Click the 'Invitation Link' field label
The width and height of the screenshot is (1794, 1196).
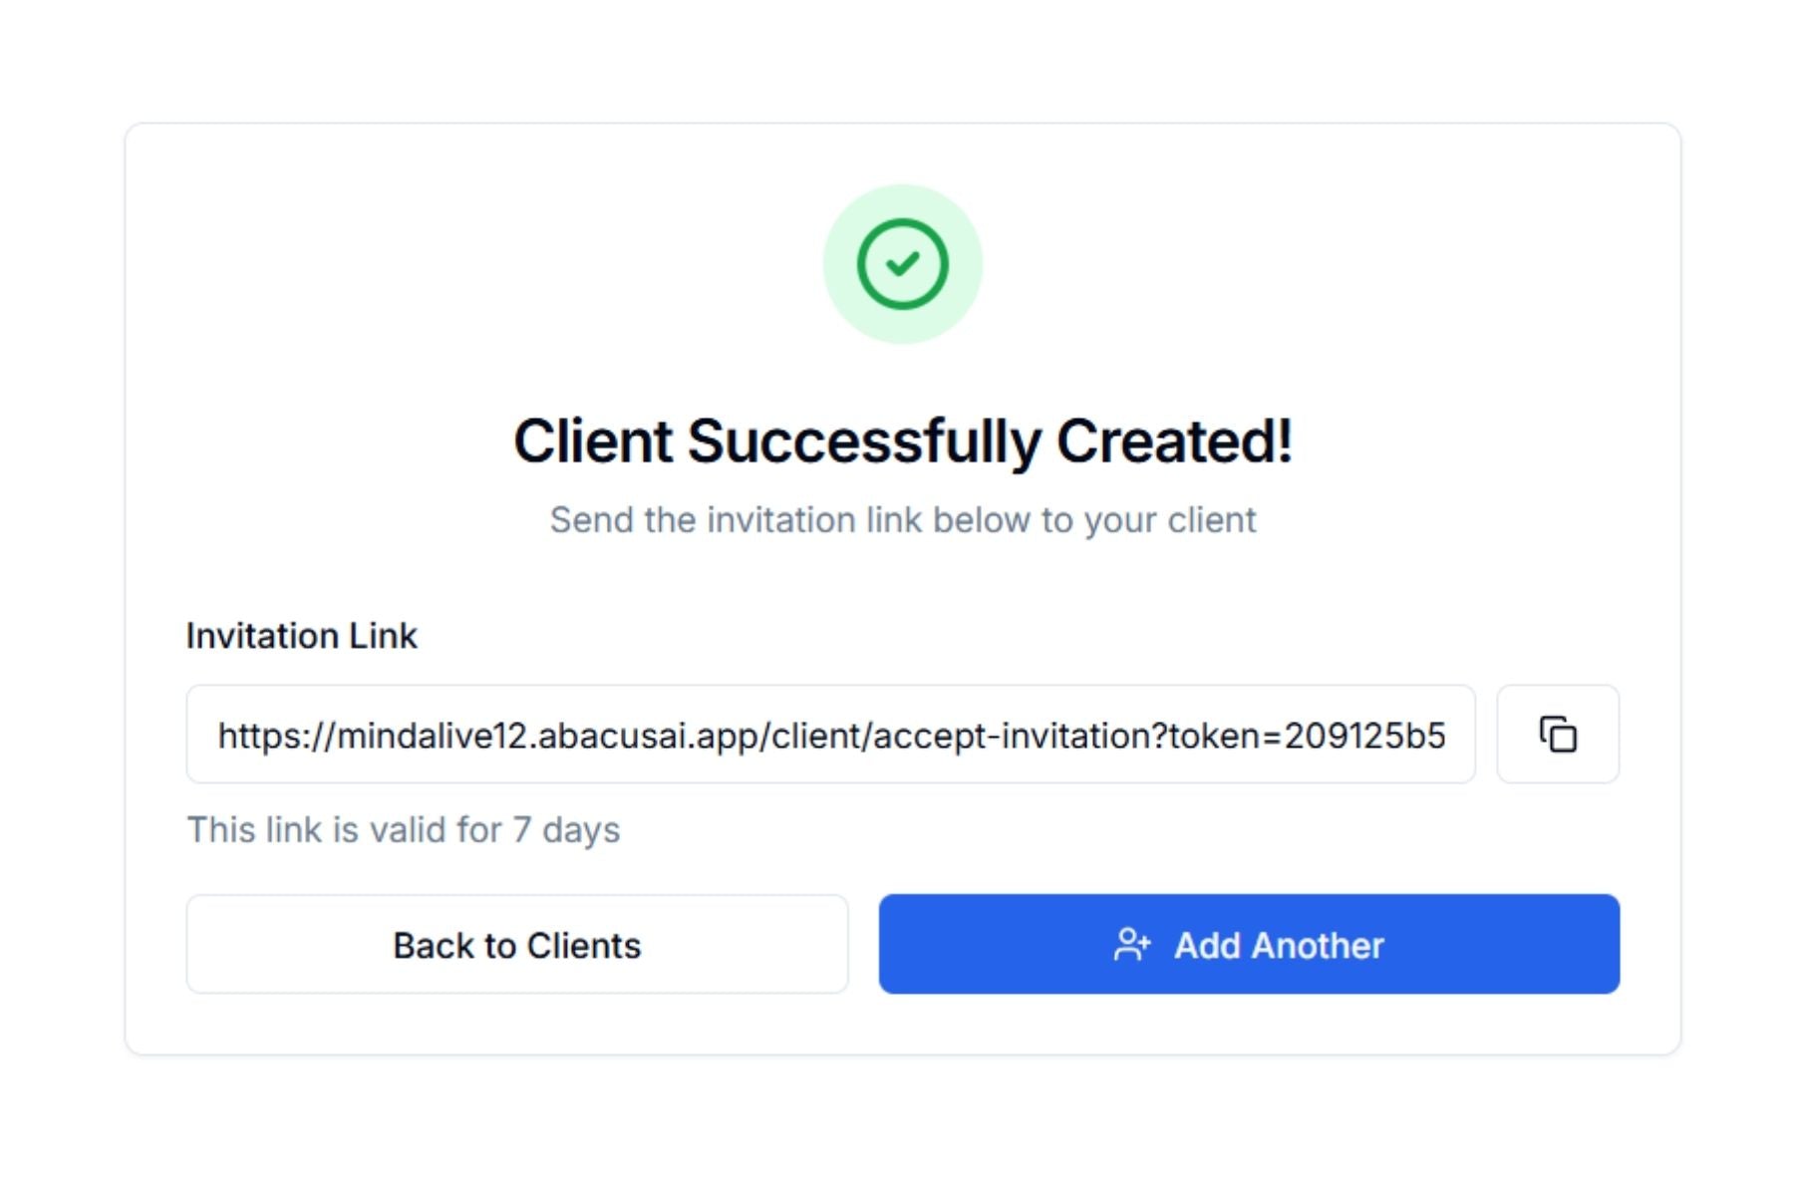[301, 636]
